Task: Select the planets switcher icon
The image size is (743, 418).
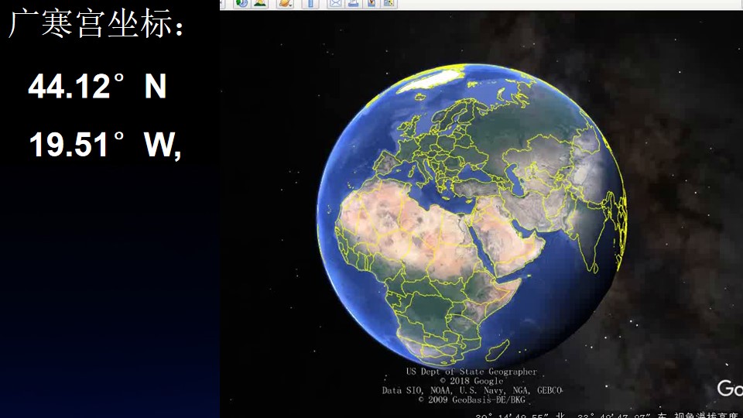Action: [x=284, y=3]
